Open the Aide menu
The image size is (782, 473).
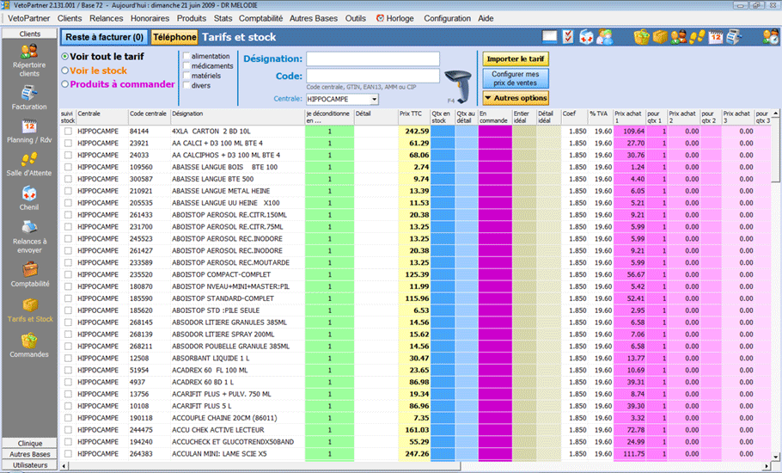486,18
